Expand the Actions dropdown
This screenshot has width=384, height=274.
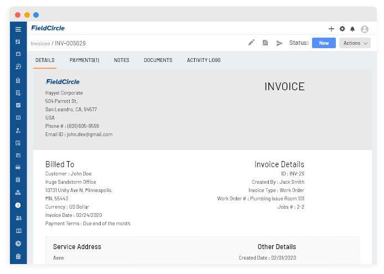click(x=355, y=43)
